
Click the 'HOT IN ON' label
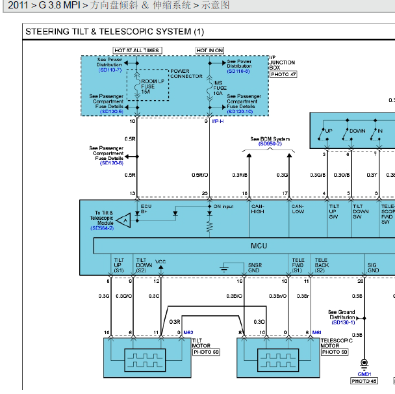tap(210, 51)
